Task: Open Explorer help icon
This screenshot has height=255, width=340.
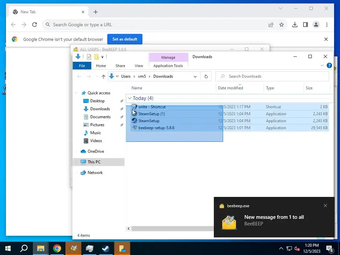Action: pos(329,65)
